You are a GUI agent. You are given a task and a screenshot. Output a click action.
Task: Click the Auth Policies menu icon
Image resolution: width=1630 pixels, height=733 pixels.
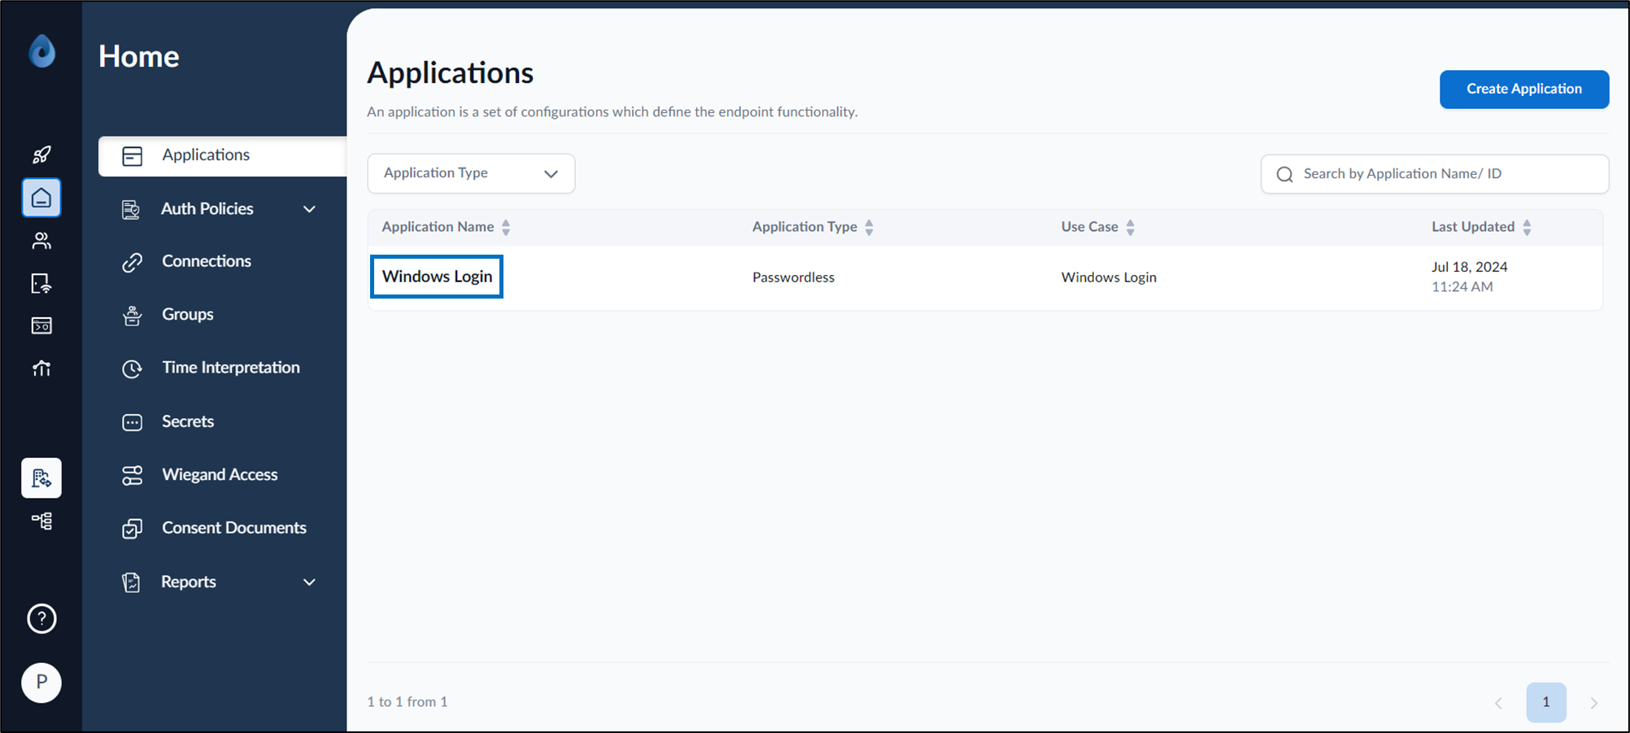[131, 209]
